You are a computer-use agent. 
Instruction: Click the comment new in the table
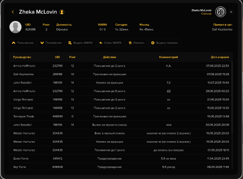pyautogui.click(x=169, y=125)
